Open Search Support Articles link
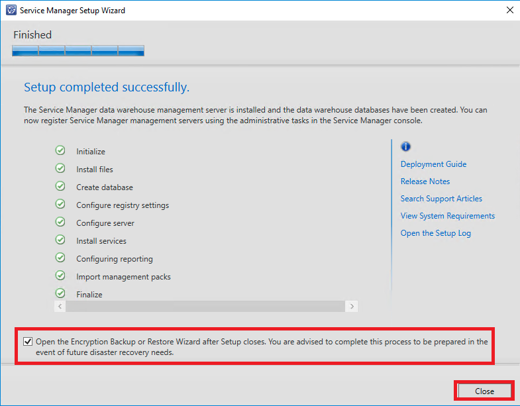Screen dimensions: 520x406 pyautogui.click(x=441, y=199)
